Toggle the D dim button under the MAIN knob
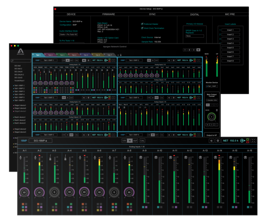The width and height of the screenshot is (262, 224). point(212,125)
